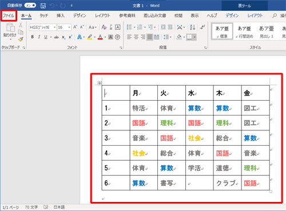The height and width of the screenshot is (211, 286).
Task: Apply the red font color
Action: pyautogui.click(x=100, y=37)
